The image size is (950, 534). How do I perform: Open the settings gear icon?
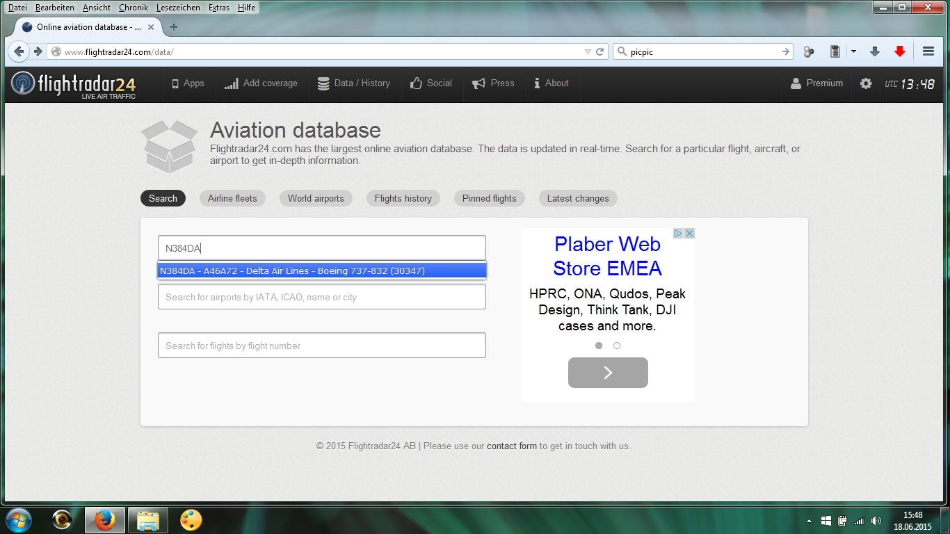tap(865, 83)
